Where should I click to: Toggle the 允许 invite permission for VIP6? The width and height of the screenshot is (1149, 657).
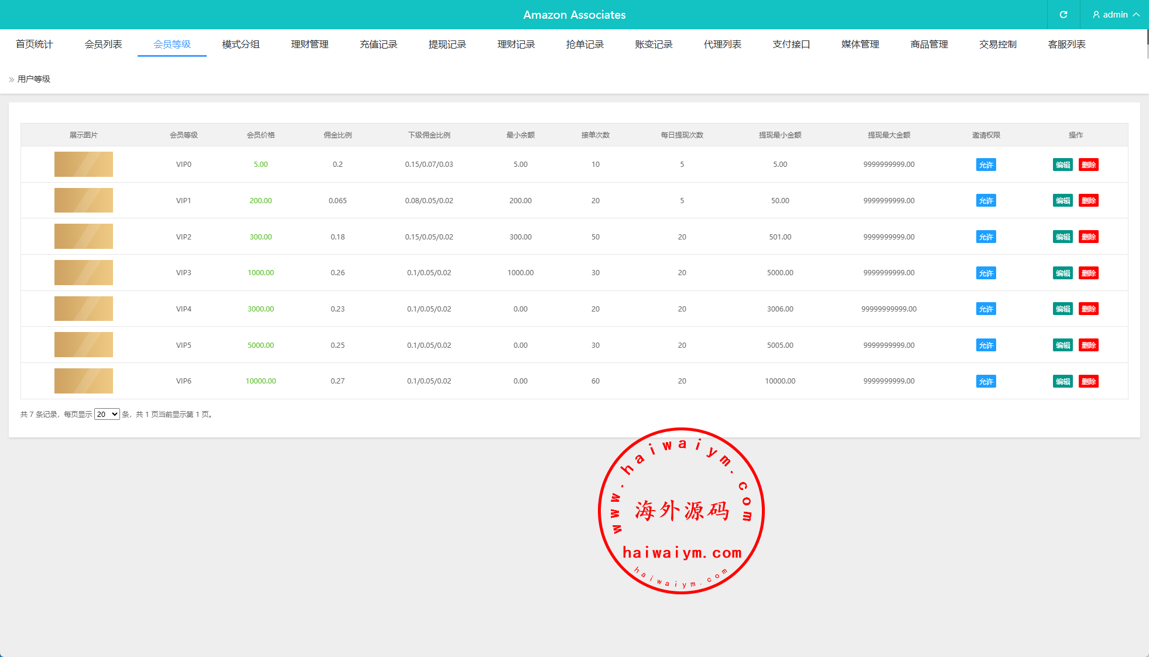tap(986, 381)
